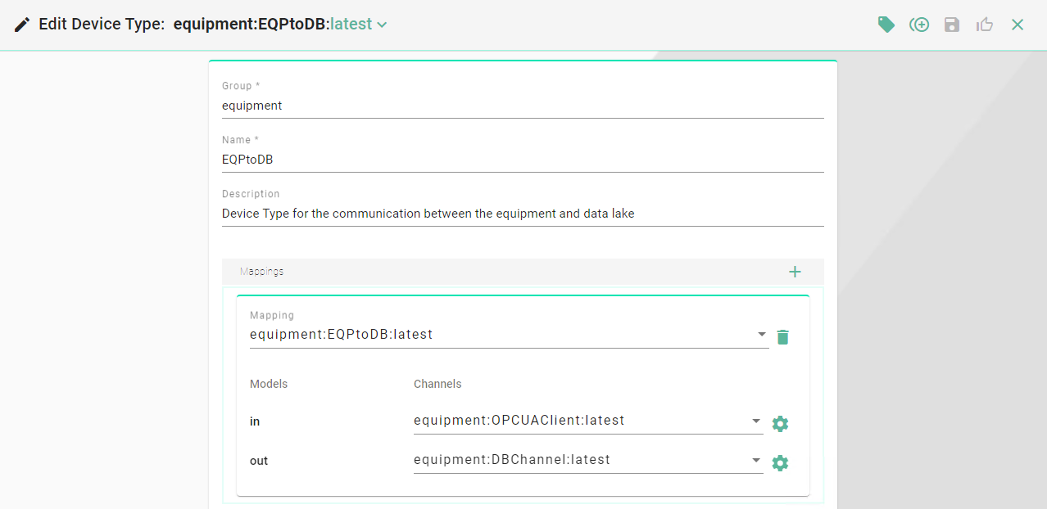Click the tag icon in the header
1047x509 pixels.
click(886, 25)
